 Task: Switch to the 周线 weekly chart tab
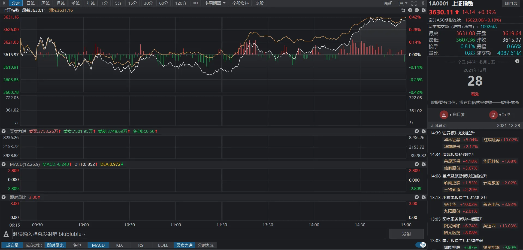pyautogui.click(x=46, y=3)
